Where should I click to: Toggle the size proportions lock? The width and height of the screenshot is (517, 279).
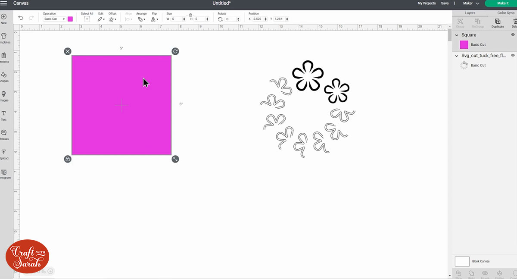tap(191, 16)
